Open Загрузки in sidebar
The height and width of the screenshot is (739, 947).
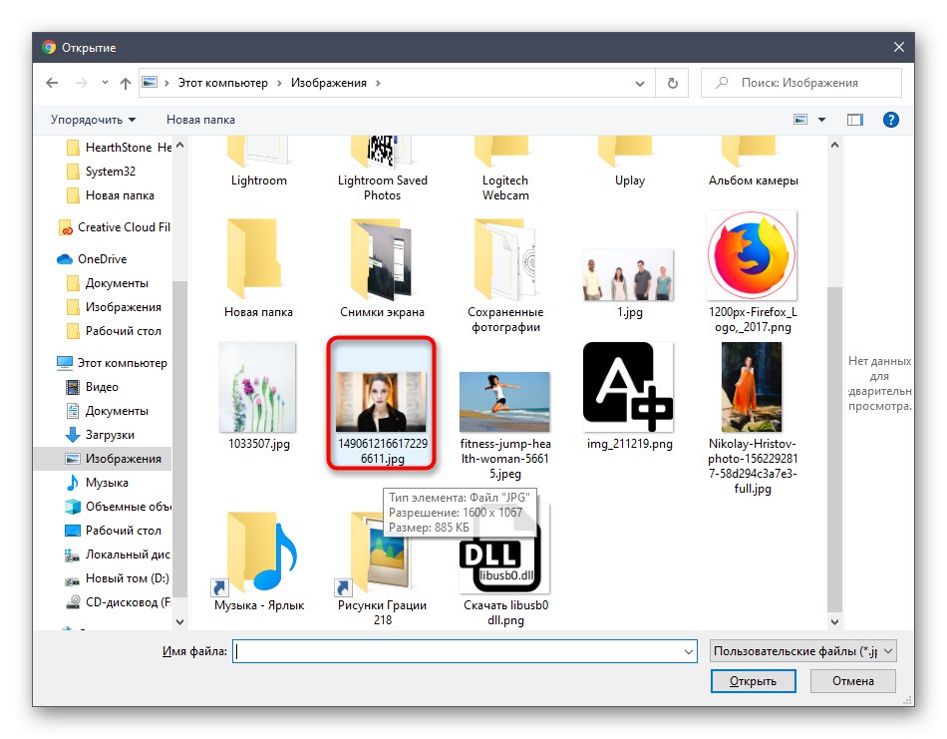click(x=100, y=435)
